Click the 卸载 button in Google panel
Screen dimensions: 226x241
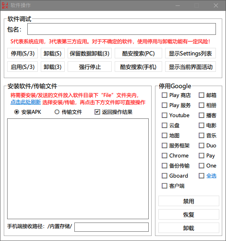[x=189, y=228]
